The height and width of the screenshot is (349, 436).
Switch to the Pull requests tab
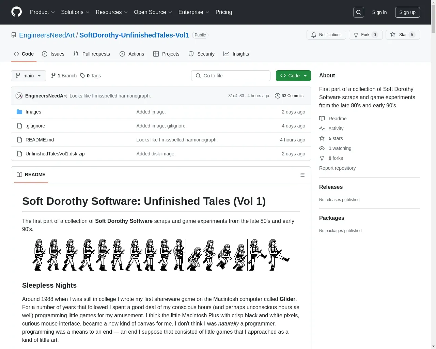[92, 54]
